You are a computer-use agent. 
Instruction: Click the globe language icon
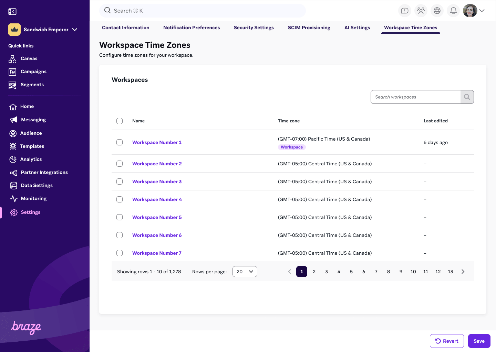[437, 11]
